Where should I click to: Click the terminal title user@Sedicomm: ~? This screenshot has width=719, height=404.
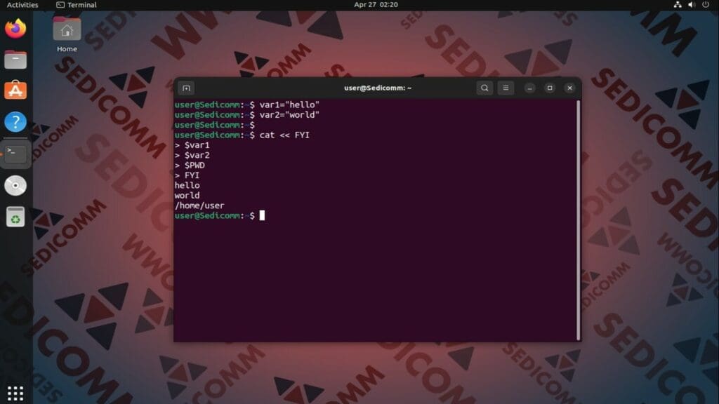click(378, 88)
